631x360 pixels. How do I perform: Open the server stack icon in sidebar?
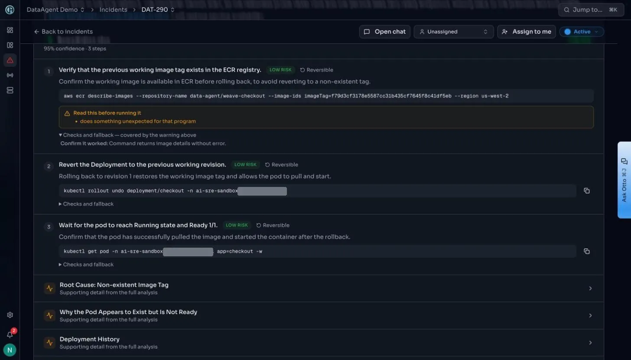pyautogui.click(x=10, y=90)
